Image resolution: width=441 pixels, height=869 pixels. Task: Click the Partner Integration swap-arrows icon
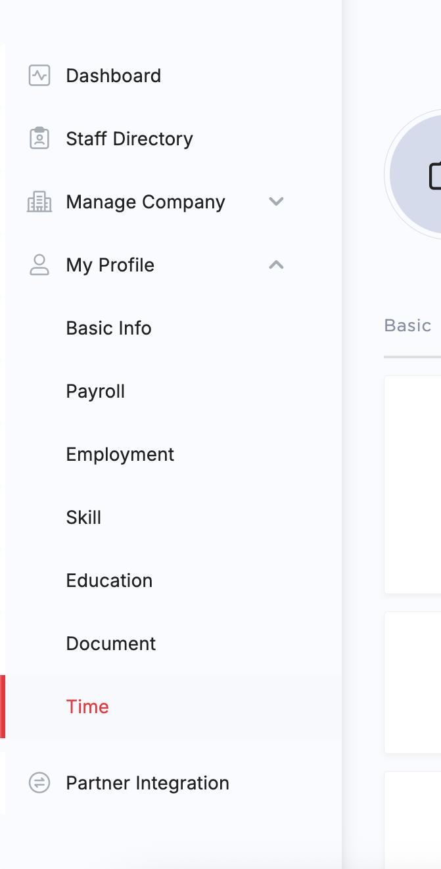39,783
